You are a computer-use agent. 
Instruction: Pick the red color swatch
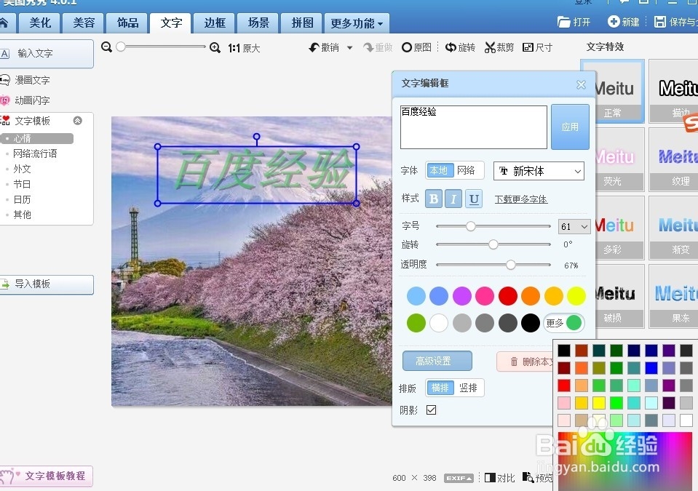507,296
